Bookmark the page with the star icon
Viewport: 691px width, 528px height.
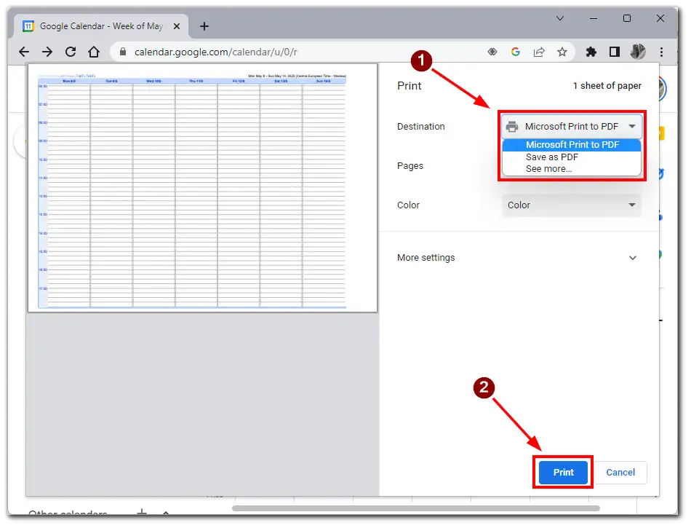pos(562,52)
